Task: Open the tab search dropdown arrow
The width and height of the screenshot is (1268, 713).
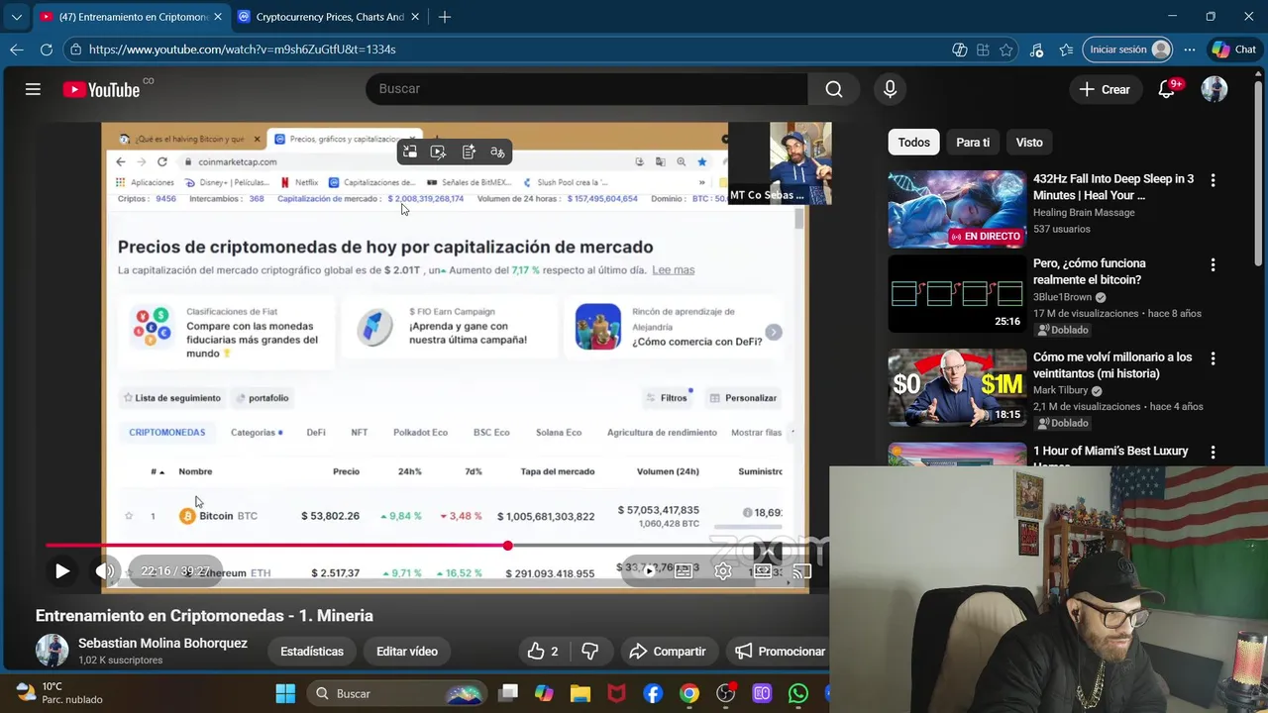Action: tap(16, 17)
